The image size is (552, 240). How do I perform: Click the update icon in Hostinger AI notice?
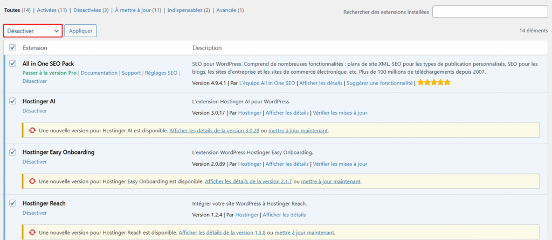tap(32, 130)
